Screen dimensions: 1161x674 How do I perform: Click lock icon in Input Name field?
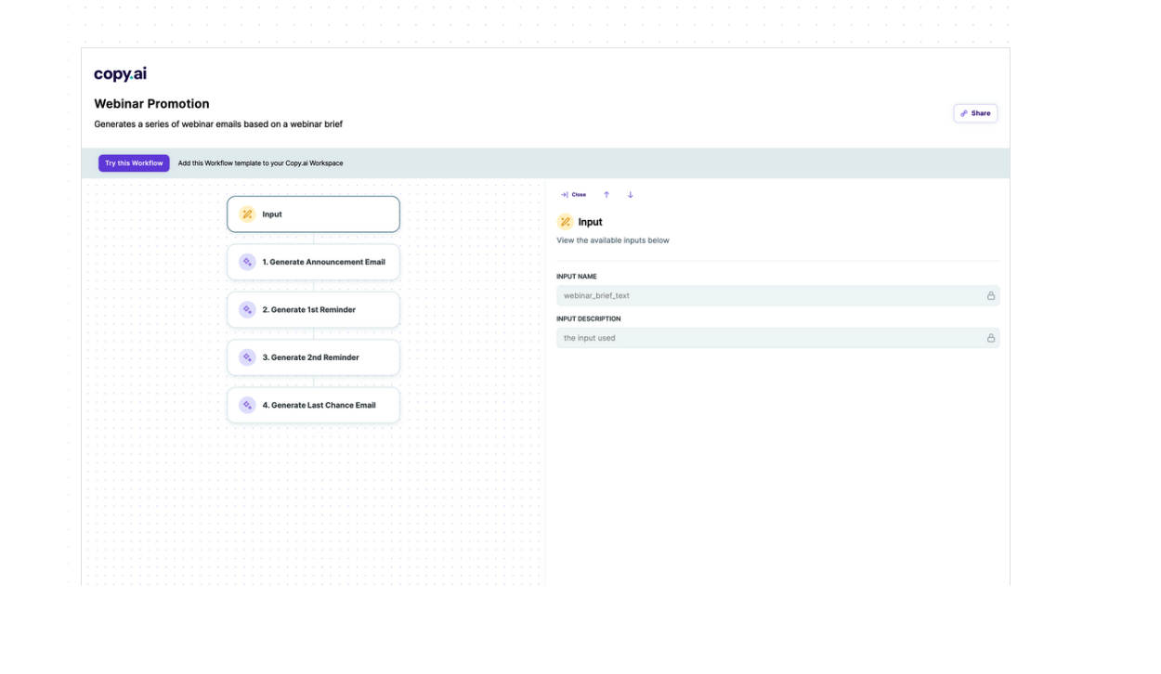point(991,296)
